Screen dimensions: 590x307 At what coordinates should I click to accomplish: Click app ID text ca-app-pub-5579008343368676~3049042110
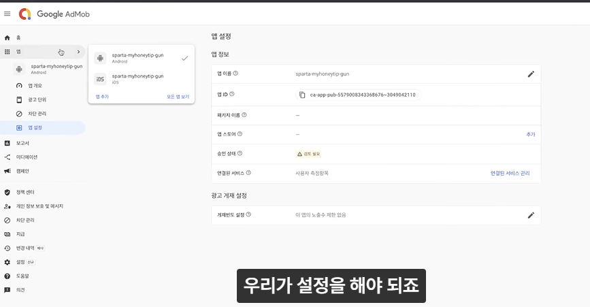coord(363,95)
